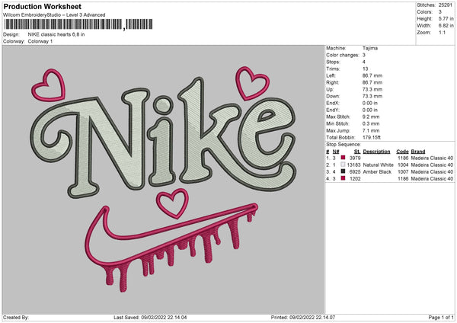
Task: Click the Natural White swatch in stop row 2
Action: [x=343, y=165]
